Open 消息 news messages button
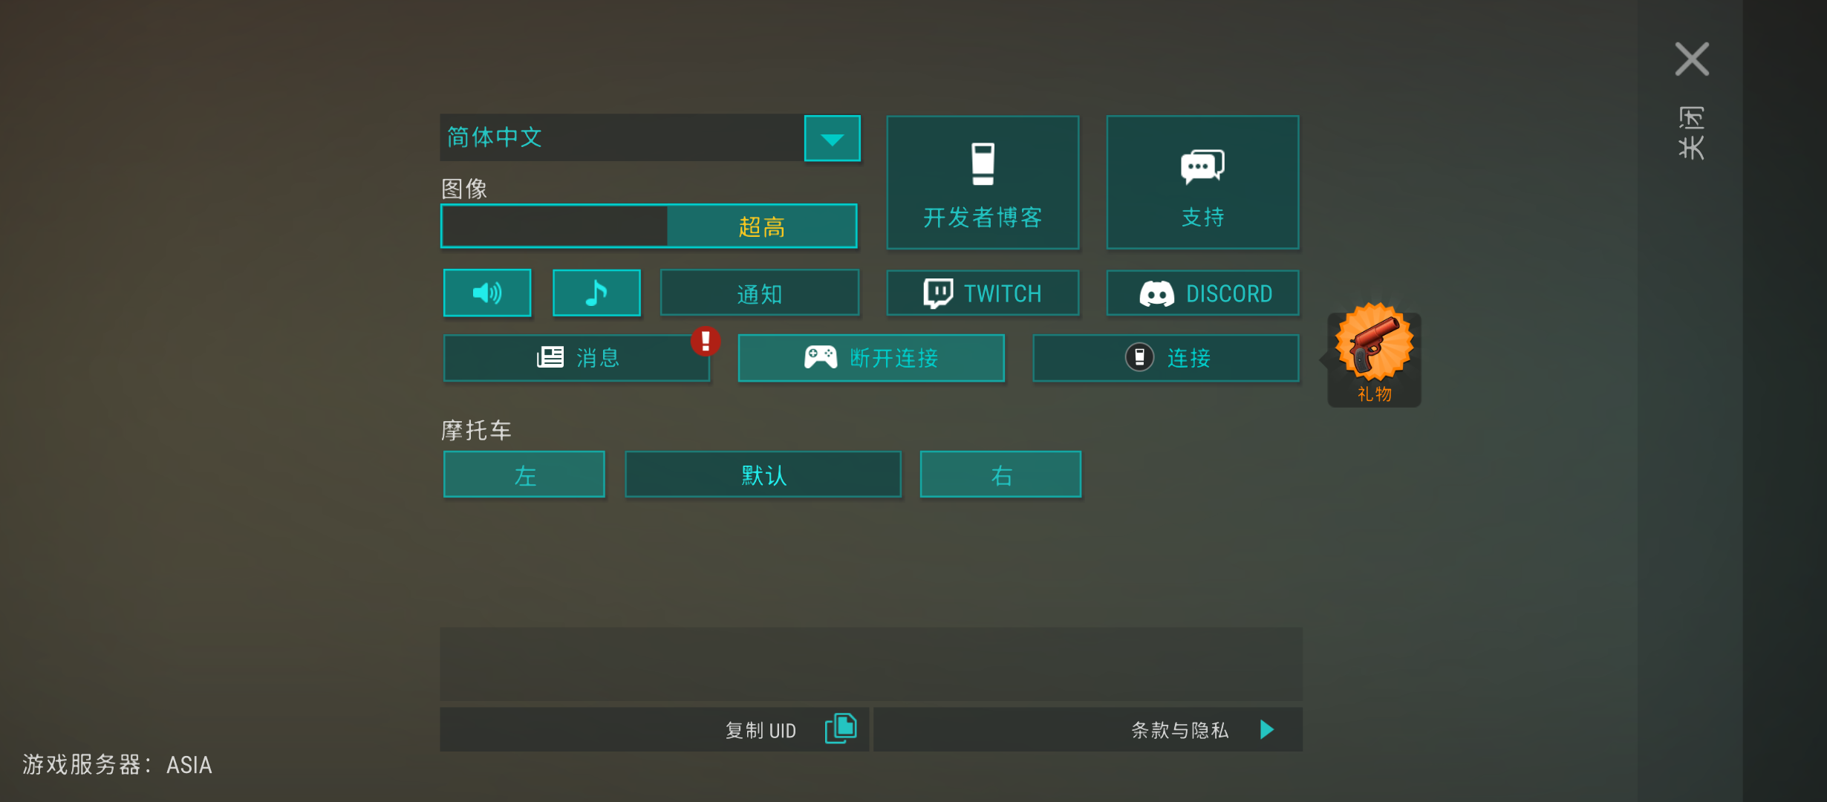This screenshot has width=1827, height=802. tap(576, 358)
